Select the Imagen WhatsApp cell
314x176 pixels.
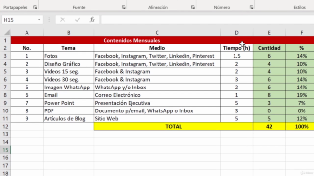pyautogui.click(x=69, y=87)
